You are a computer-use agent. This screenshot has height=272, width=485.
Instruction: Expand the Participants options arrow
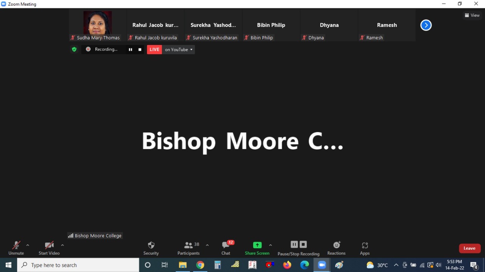207,245
